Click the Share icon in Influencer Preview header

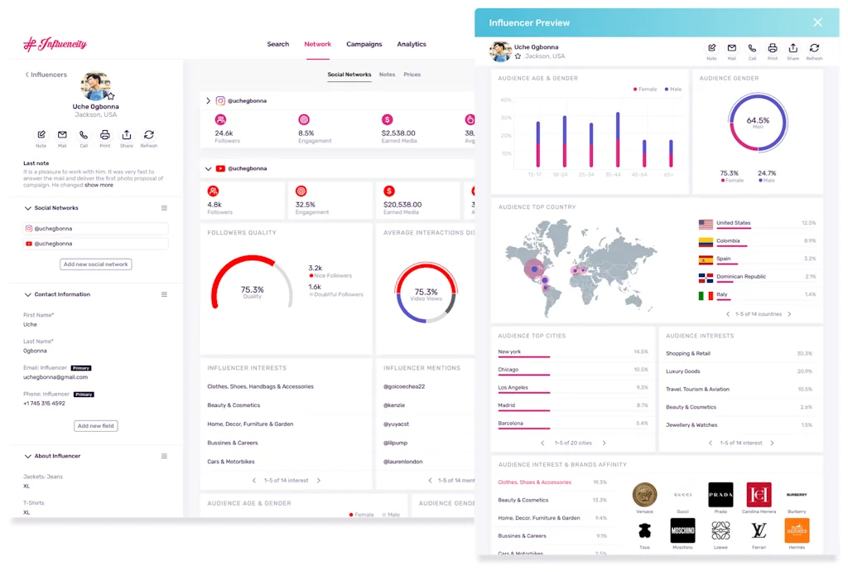[793, 48]
